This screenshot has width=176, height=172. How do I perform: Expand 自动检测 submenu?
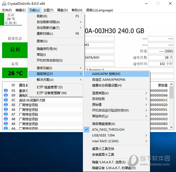[x=117, y=99]
